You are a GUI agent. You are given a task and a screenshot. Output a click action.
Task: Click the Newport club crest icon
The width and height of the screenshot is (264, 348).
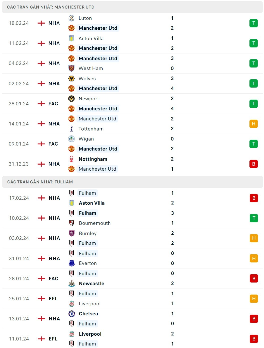71,99
